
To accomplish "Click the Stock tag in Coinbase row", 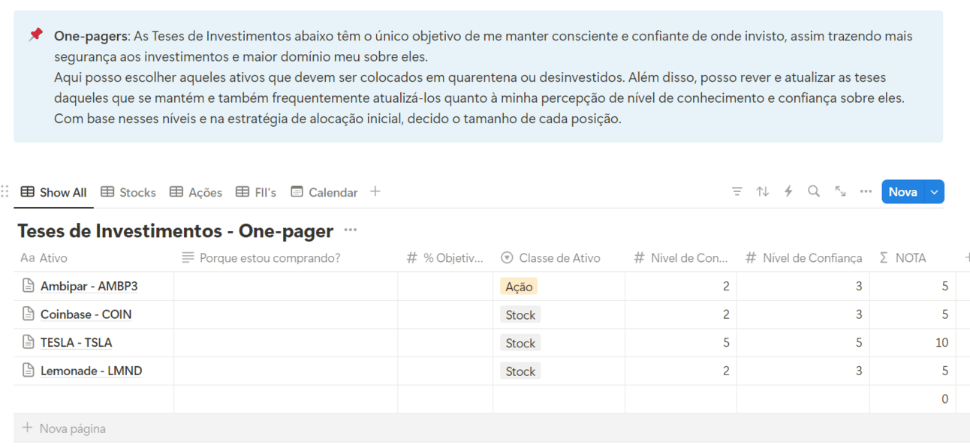I will click(x=520, y=314).
